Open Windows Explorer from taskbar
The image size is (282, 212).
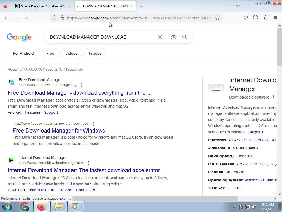coord(59,206)
